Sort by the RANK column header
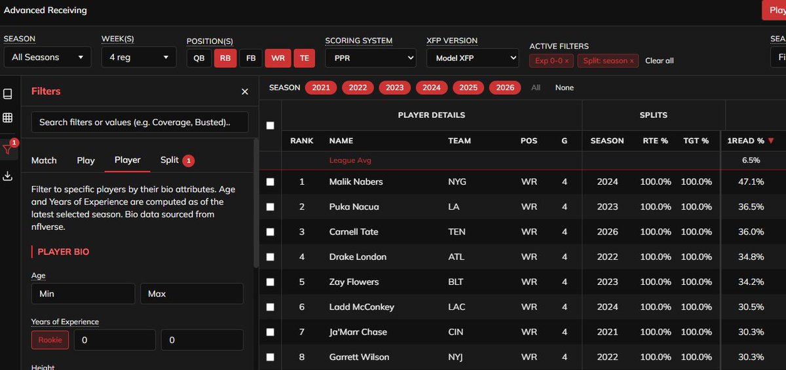Viewport: 786px width, 370px height. click(x=302, y=141)
